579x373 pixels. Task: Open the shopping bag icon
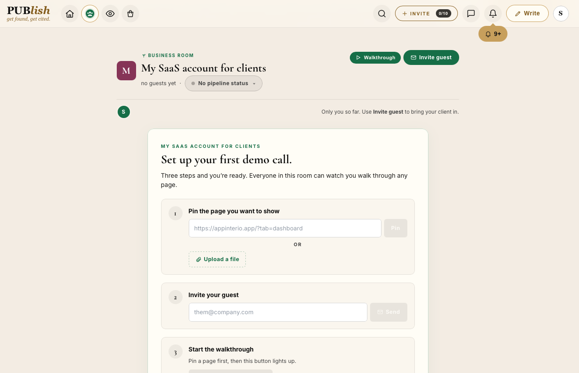point(130,14)
